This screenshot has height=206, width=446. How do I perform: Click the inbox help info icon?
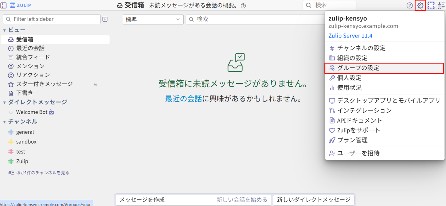pos(243,5)
